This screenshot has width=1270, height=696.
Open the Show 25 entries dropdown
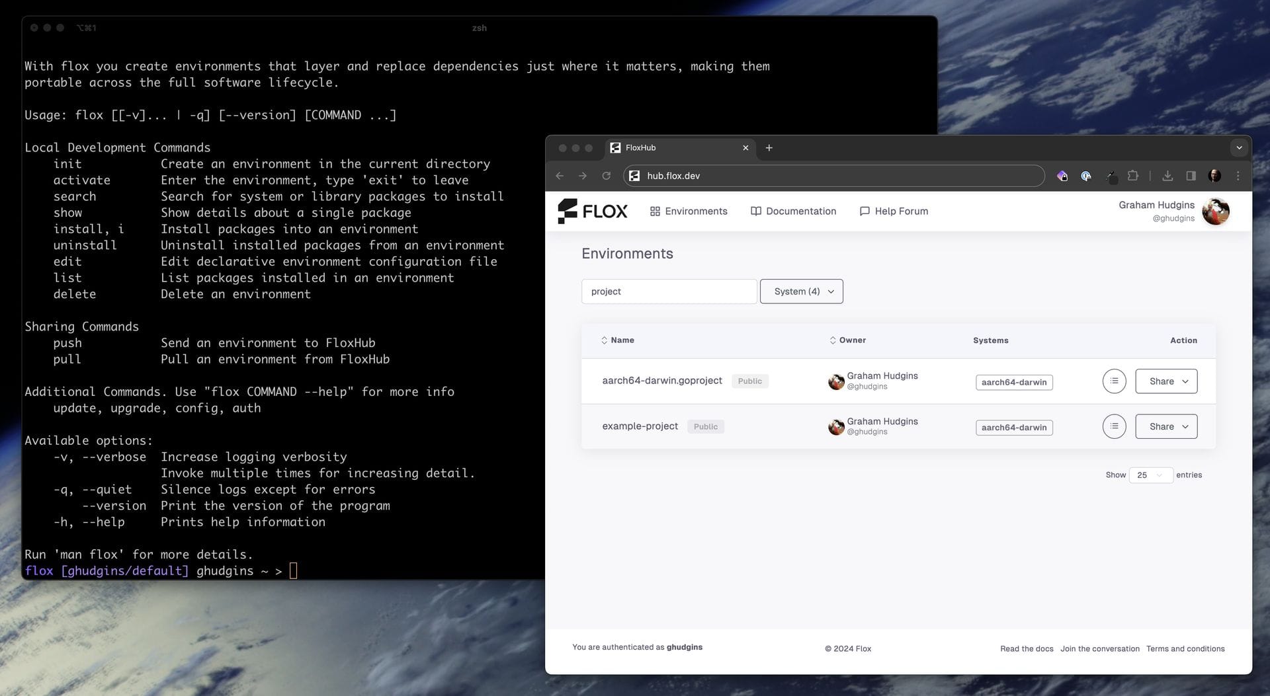(x=1151, y=475)
